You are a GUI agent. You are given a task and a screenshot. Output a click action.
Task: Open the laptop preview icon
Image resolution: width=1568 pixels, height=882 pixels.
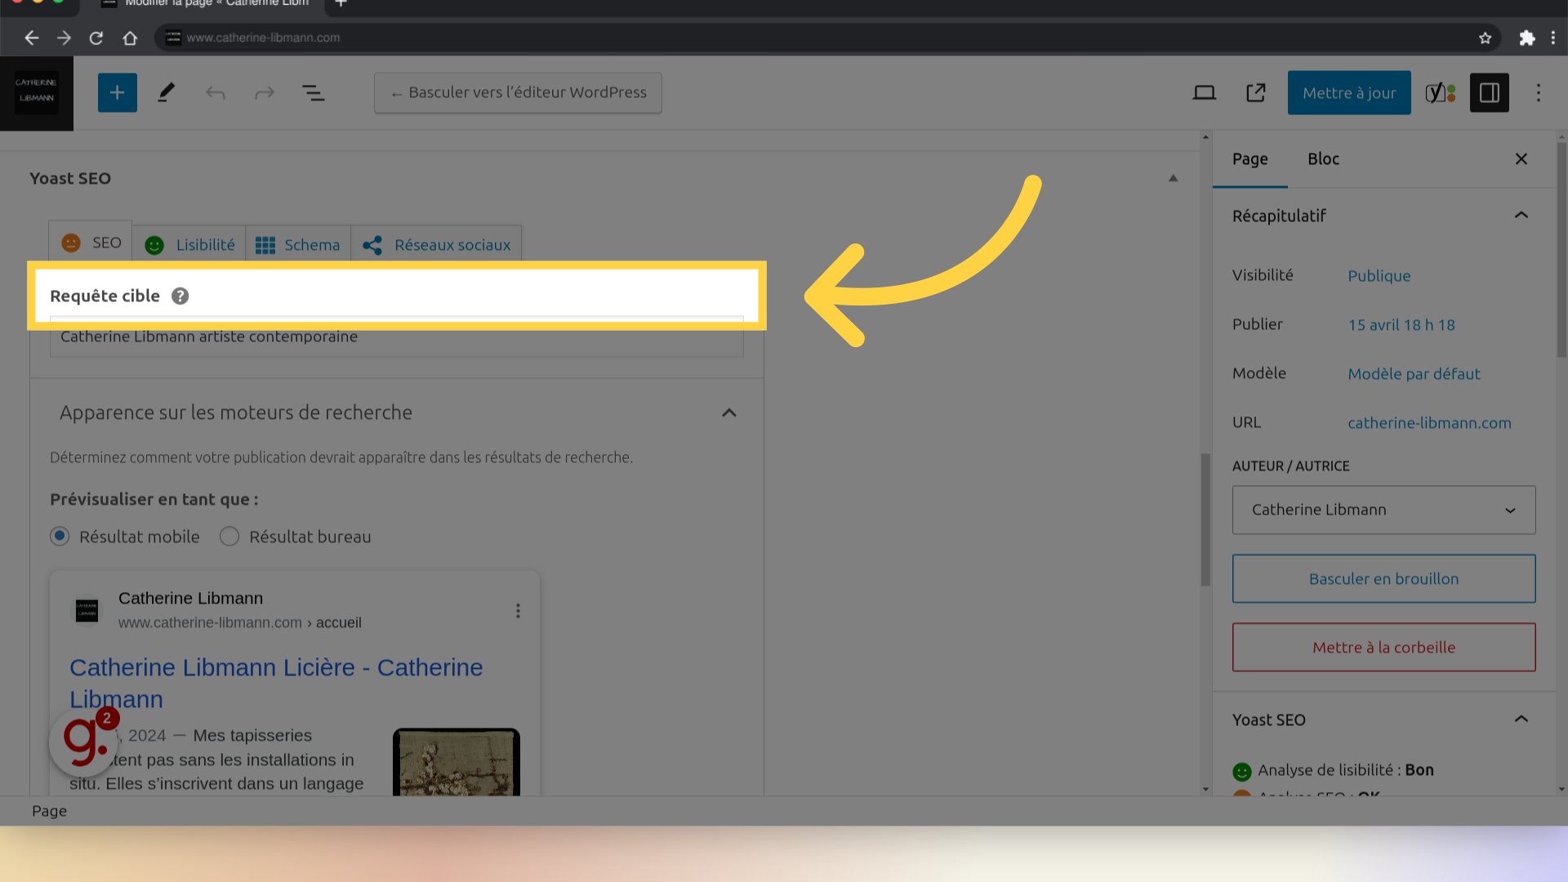[1205, 93]
